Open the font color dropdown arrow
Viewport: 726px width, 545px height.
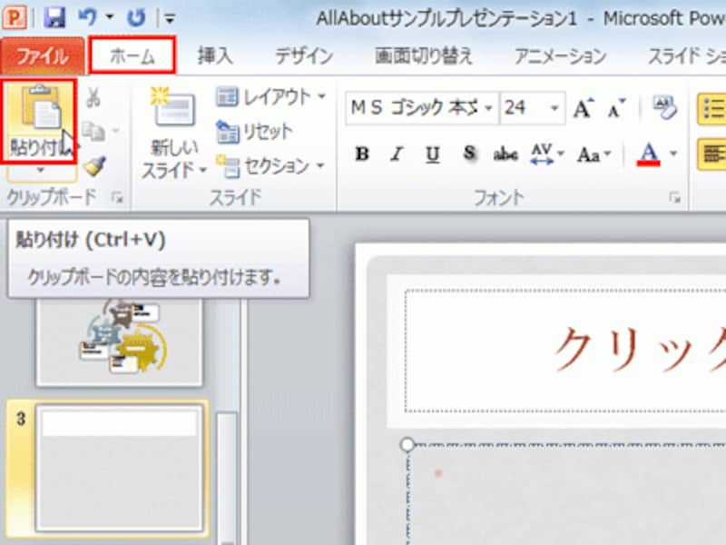[x=673, y=154]
